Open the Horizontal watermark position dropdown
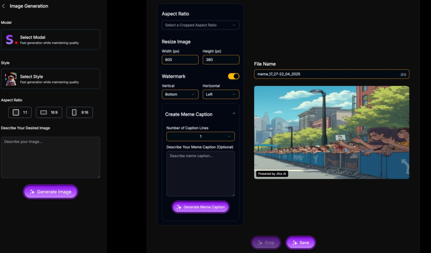 pyautogui.click(x=221, y=94)
